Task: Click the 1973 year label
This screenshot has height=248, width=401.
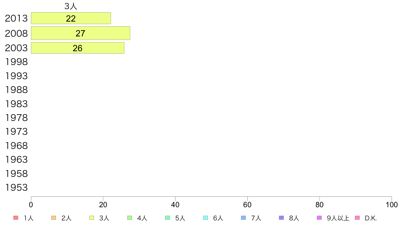Action: click(x=16, y=132)
